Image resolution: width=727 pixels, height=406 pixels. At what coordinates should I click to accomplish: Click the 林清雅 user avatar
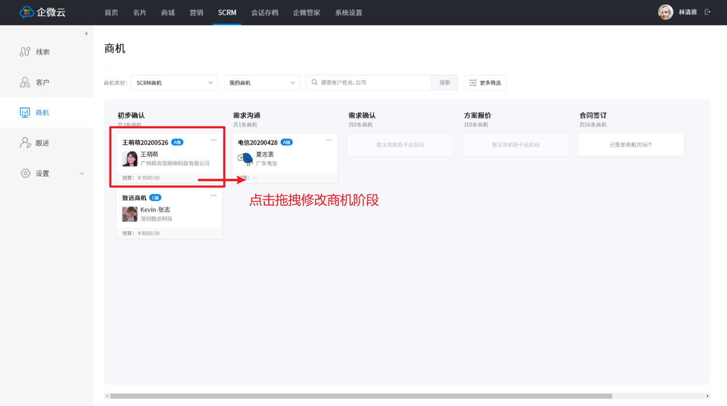(665, 12)
